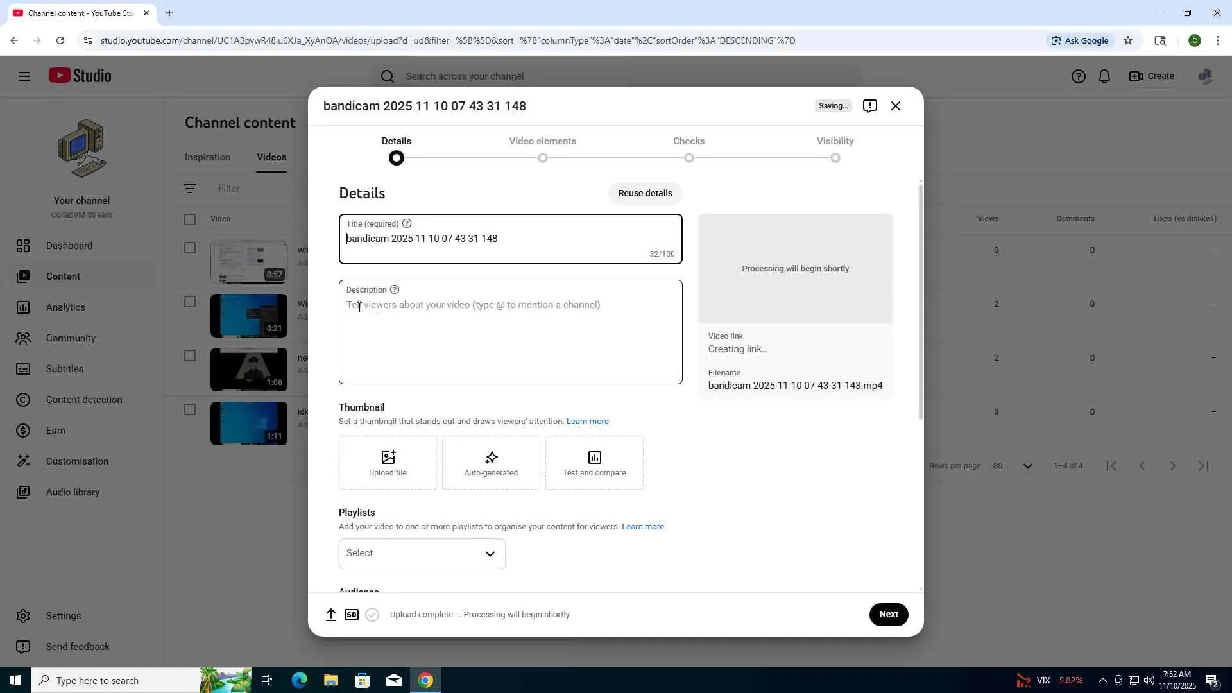Check the box for the 0:57 video

click(x=190, y=248)
